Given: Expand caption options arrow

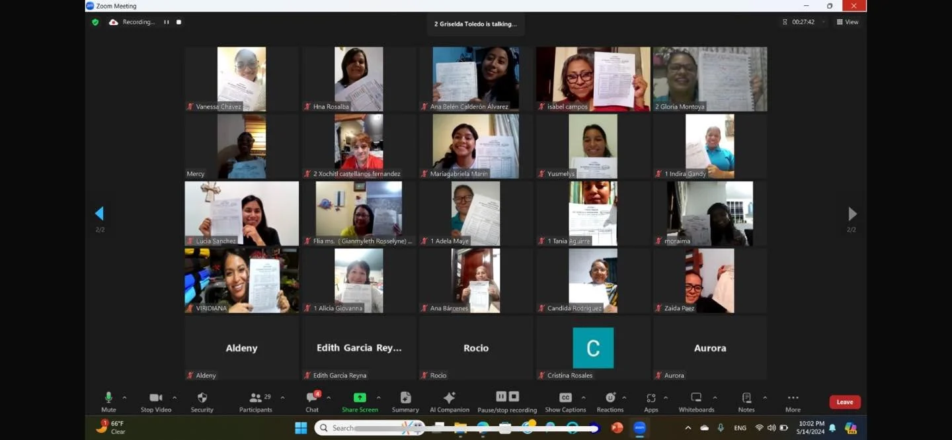Looking at the screenshot, I should pos(583,398).
